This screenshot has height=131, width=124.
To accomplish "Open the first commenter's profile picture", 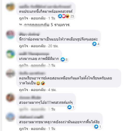I will (10, 7).
